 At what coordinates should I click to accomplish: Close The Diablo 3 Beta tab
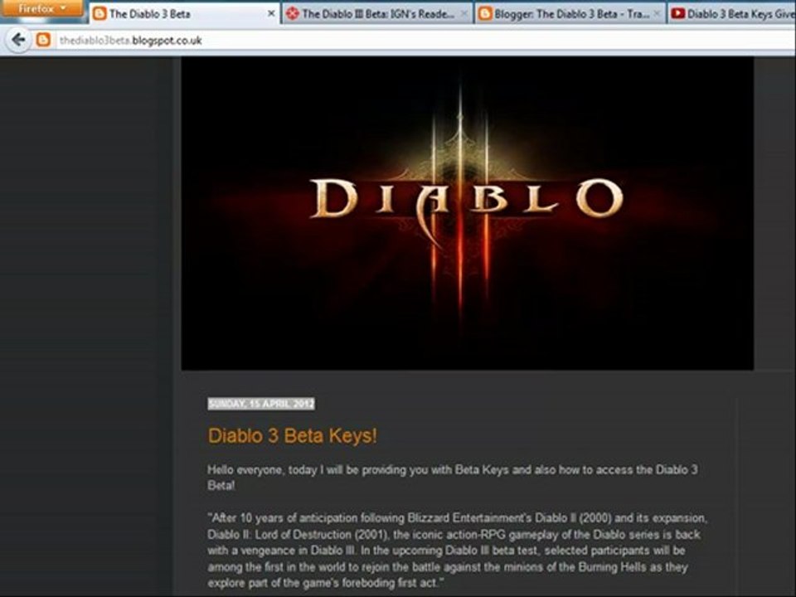pyautogui.click(x=271, y=14)
